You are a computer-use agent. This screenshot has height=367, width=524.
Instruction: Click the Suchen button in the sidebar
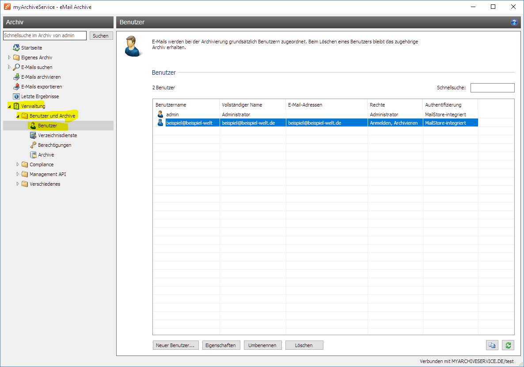(x=101, y=36)
